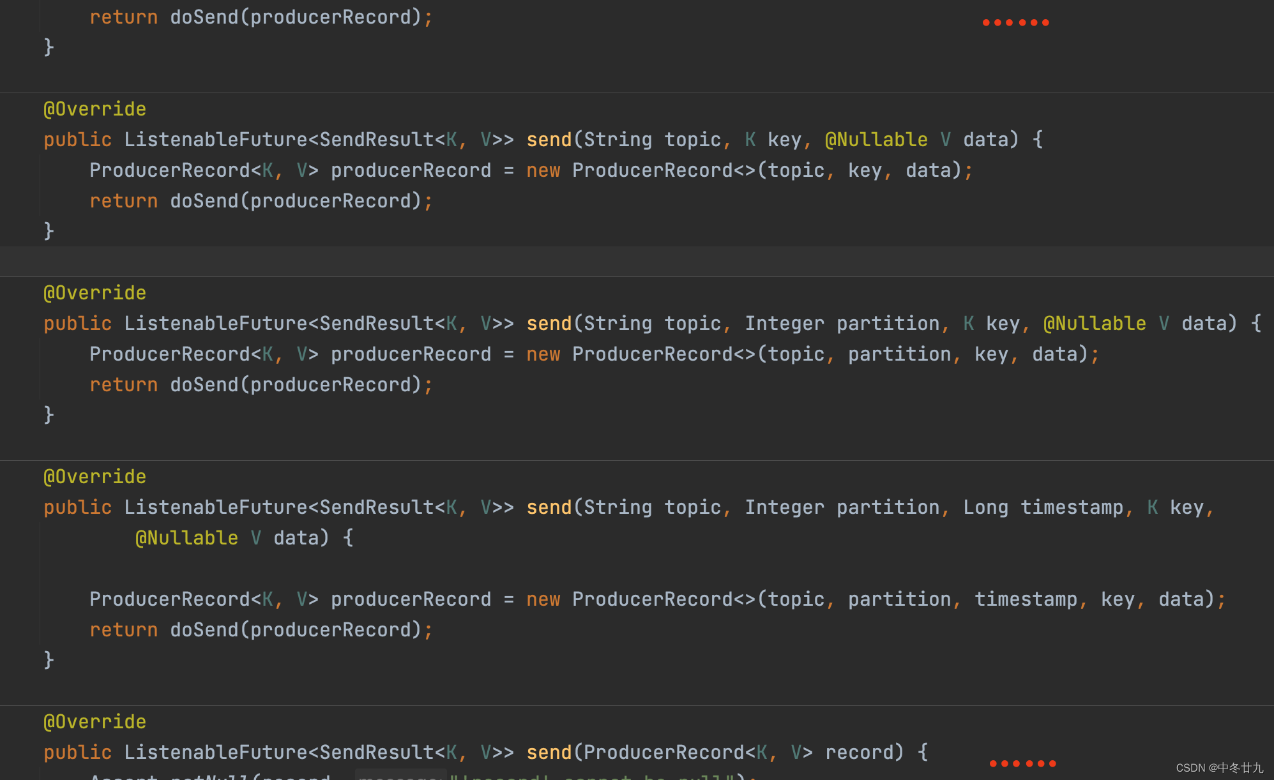Viewport: 1274px width, 780px height.
Task: Click return doSend in the timestamp send method
Action: (x=261, y=630)
